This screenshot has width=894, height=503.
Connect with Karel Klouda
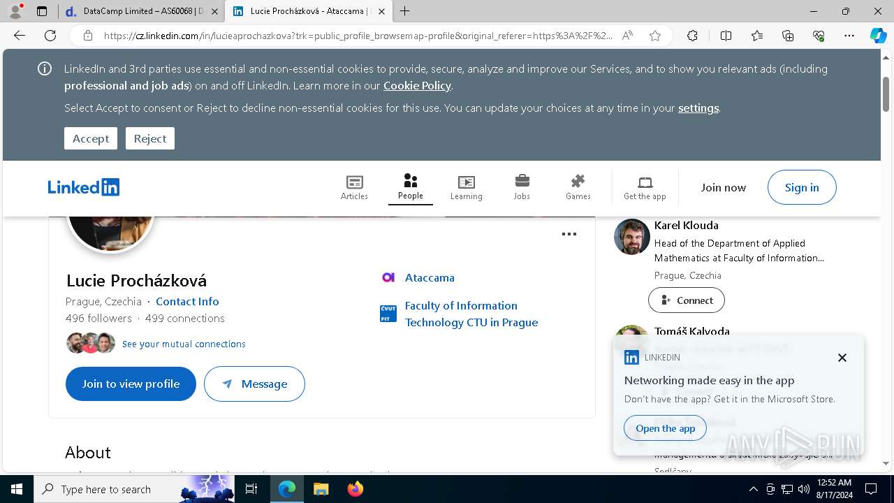[687, 300]
